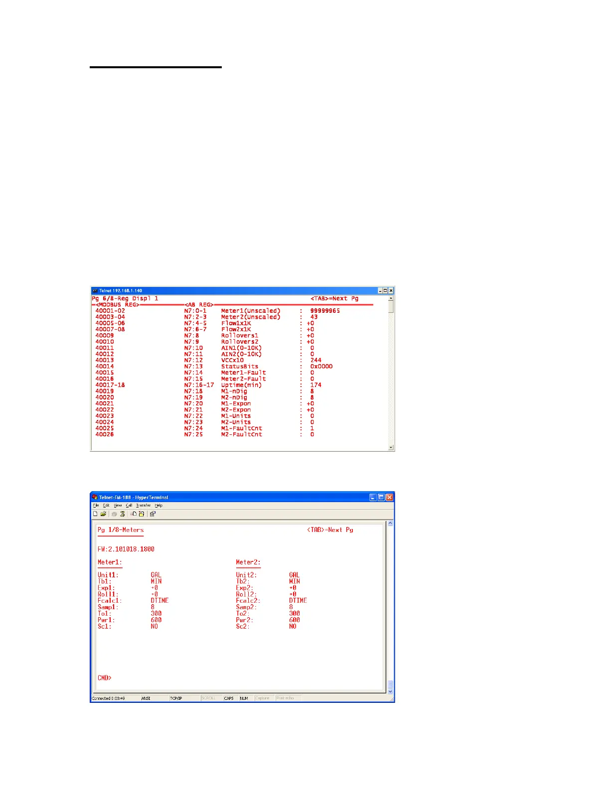Click the 'Meter2:' heading in HyperTerminal

(248, 562)
